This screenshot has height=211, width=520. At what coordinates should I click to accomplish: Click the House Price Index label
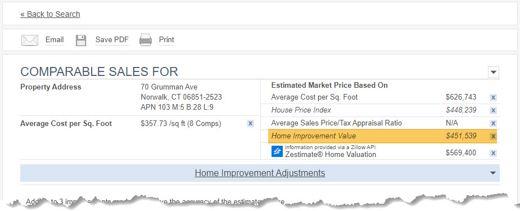point(301,110)
